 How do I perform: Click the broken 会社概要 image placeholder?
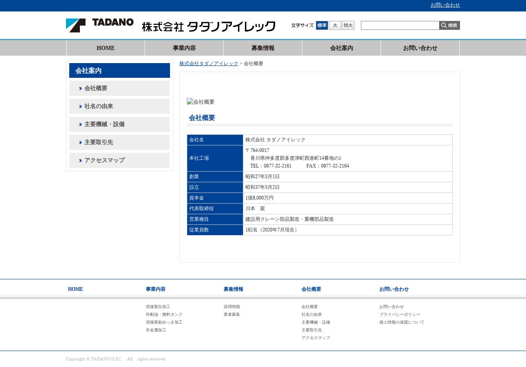point(201,102)
